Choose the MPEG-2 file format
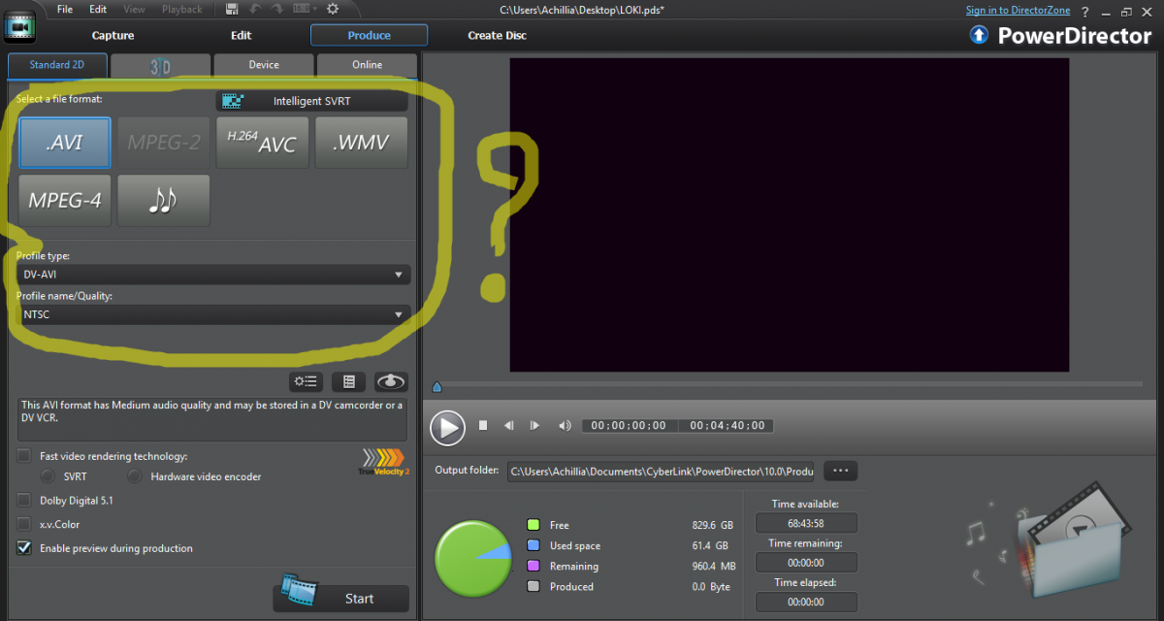This screenshot has height=621, width=1164. (x=163, y=143)
